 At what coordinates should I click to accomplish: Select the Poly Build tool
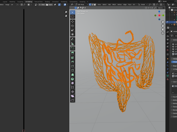(73, 75)
